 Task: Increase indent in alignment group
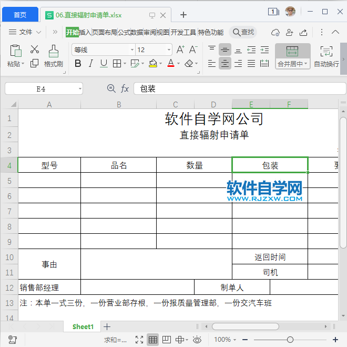tap(264, 50)
